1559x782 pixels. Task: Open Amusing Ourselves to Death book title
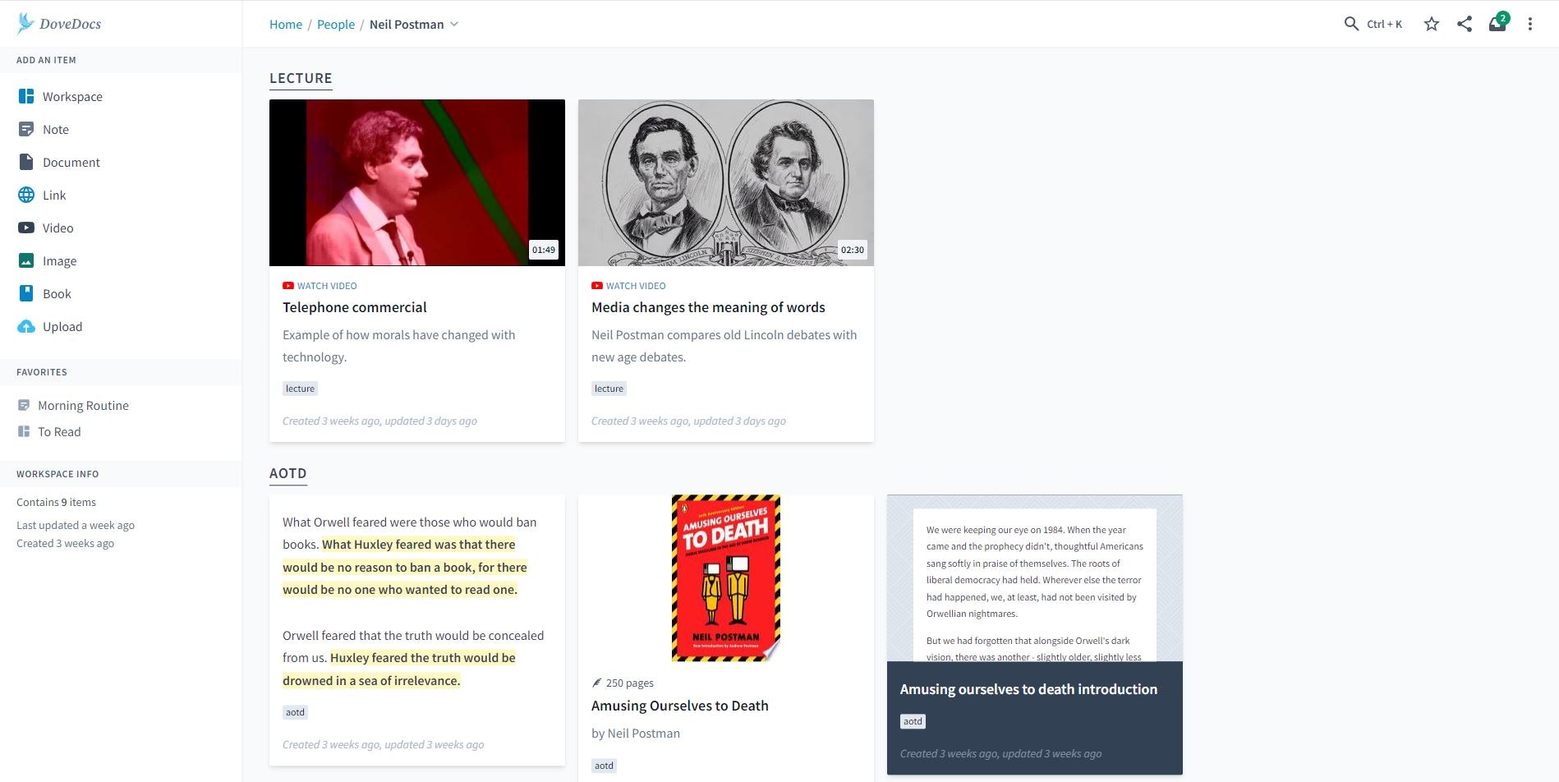(x=680, y=706)
